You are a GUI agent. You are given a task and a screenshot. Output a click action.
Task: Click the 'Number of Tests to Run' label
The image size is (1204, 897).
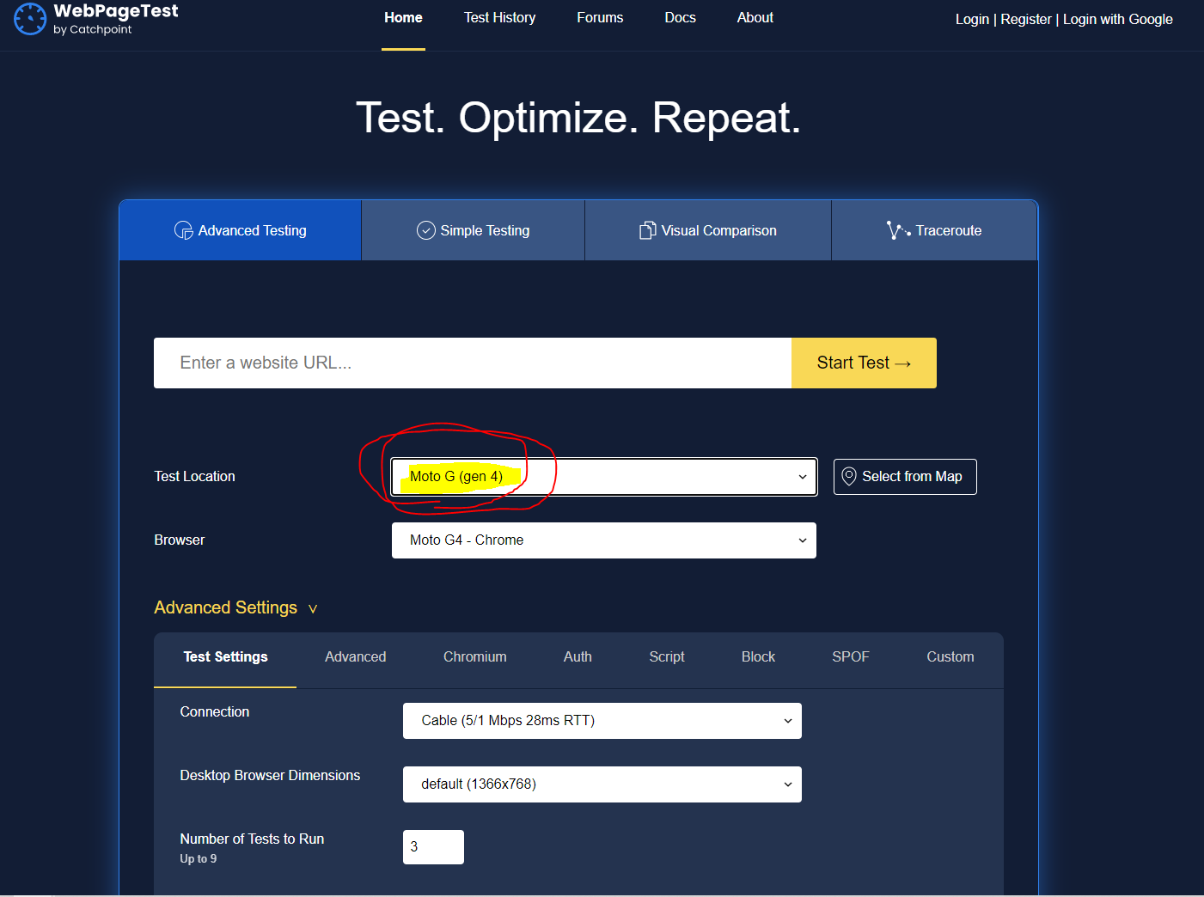click(x=252, y=839)
